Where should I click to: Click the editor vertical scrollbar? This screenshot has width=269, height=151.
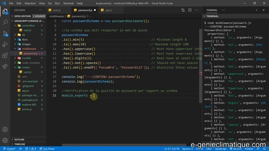[x=200, y=66]
